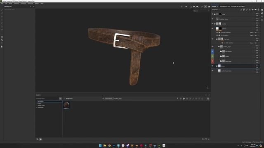The width and height of the screenshot is (264, 148).
Task: Hide the Leather Base Values layer
Action: 212,71
